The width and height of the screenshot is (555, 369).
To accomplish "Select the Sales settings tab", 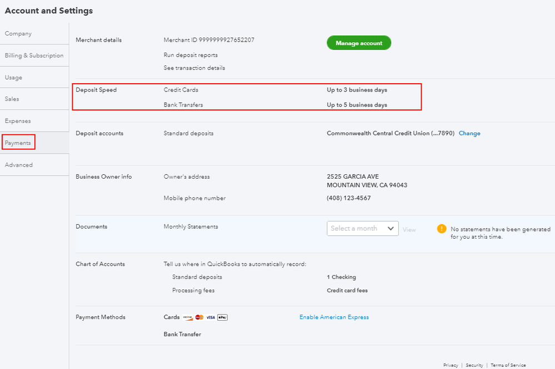I will 12,99.
